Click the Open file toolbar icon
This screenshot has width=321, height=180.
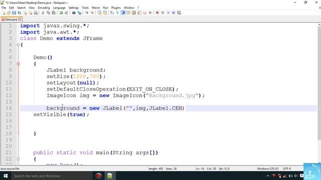pos(9,12)
